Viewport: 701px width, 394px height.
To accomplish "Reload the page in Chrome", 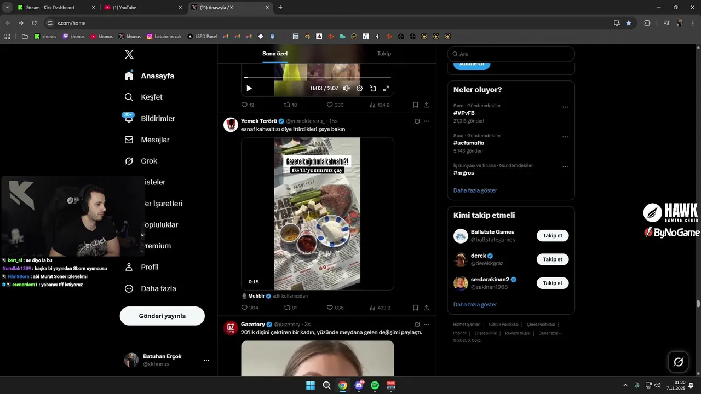I will (34, 23).
